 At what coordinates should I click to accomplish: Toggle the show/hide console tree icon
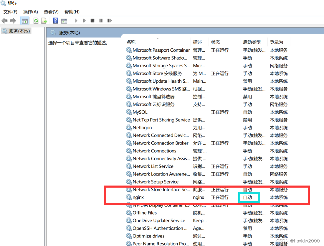click(x=25, y=20)
